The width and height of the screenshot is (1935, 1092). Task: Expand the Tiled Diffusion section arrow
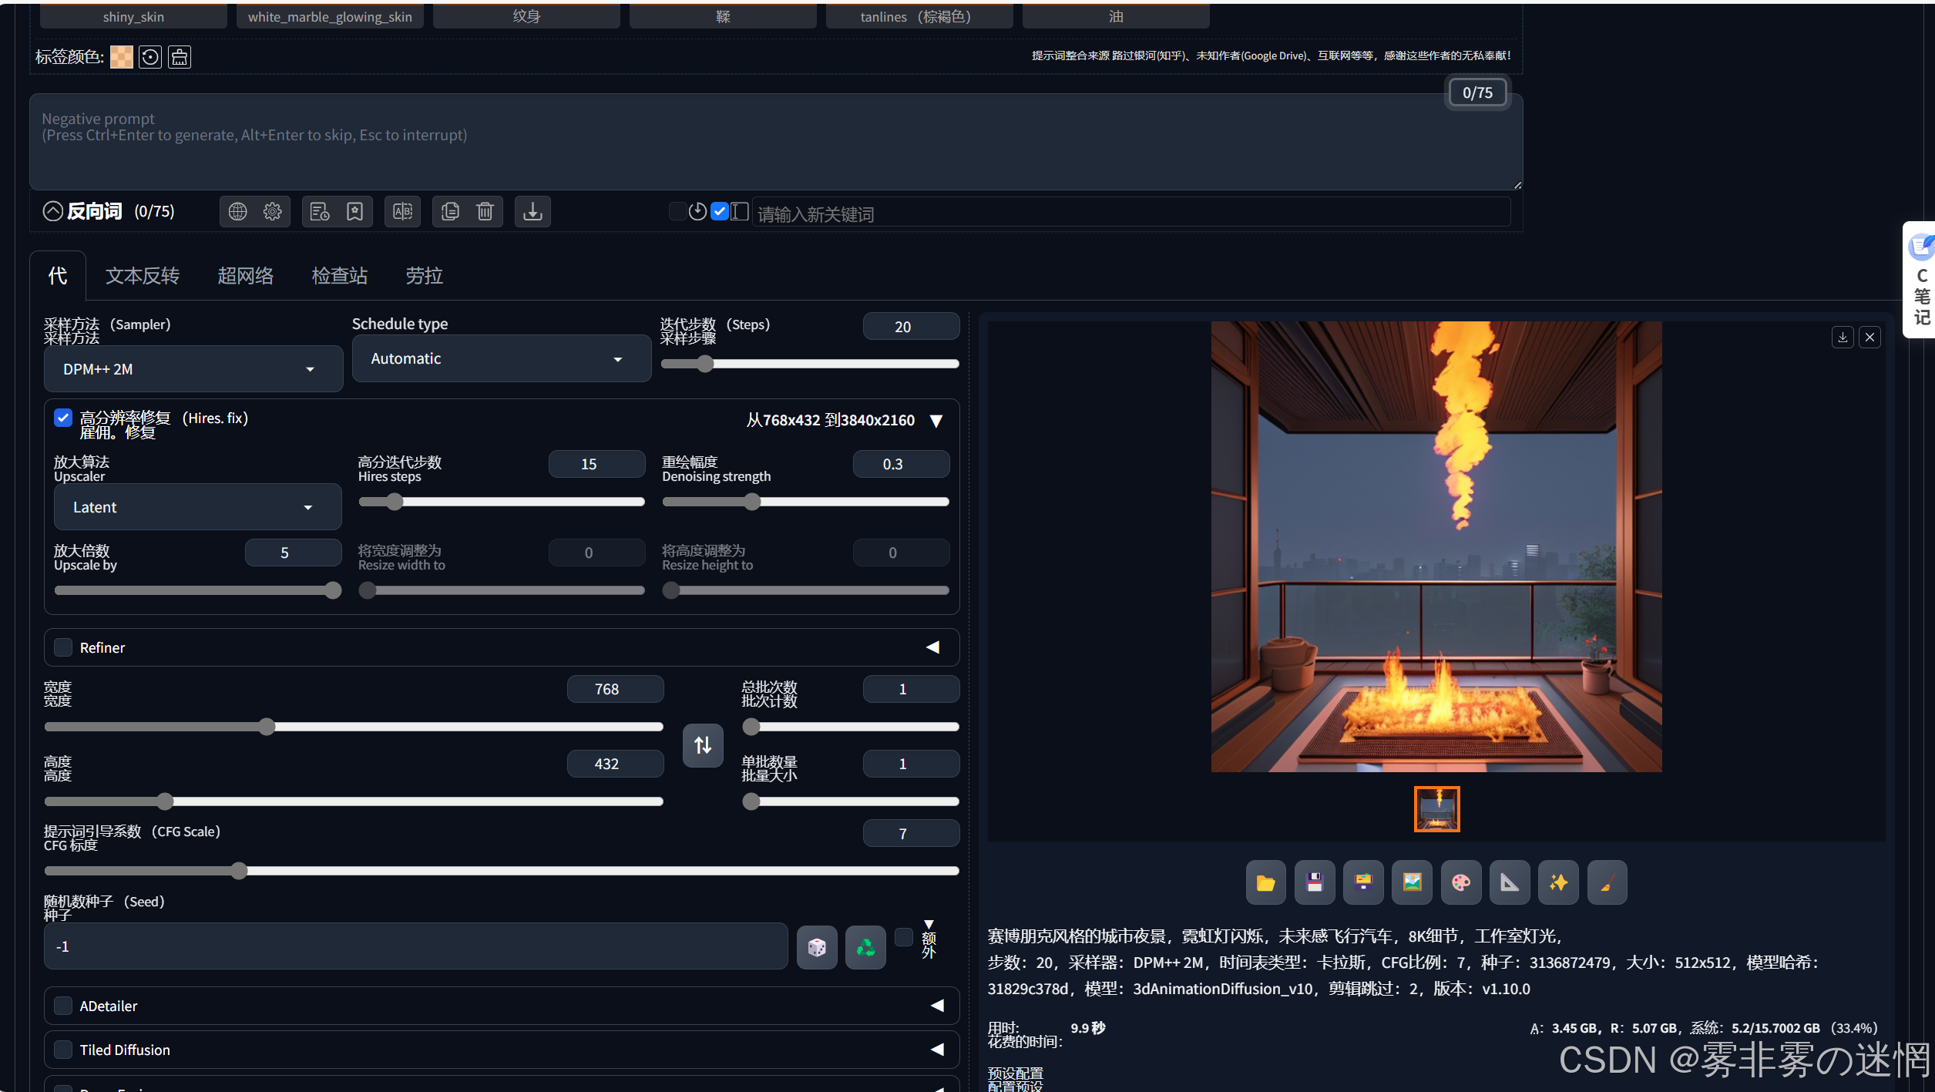937,1050
